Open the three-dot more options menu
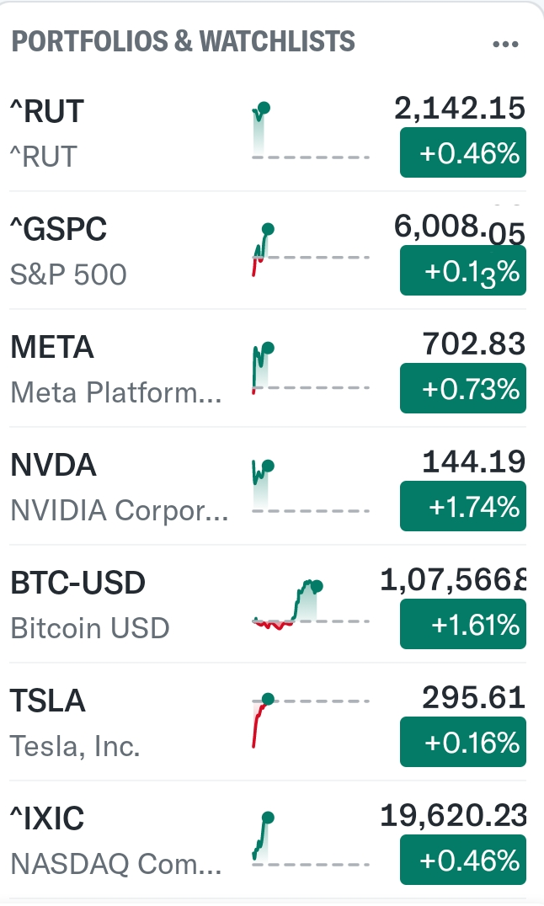The height and width of the screenshot is (906, 544). pyautogui.click(x=505, y=44)
